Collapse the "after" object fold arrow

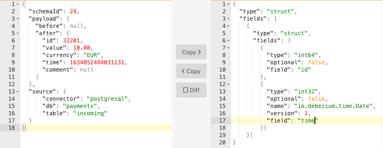coord(17,34)
